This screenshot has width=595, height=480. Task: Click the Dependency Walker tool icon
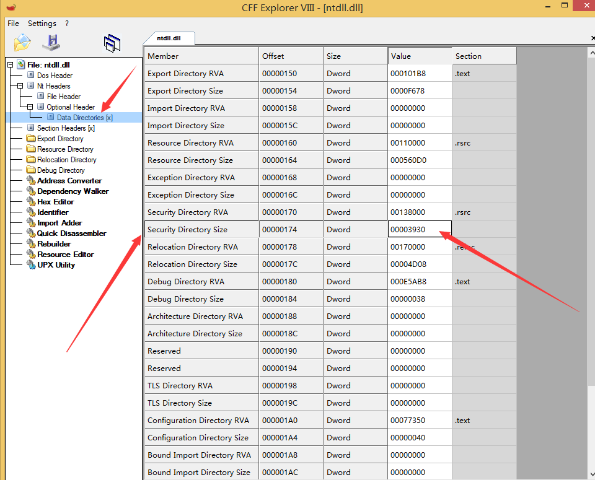pyautogui.click(x=31, y=191)
